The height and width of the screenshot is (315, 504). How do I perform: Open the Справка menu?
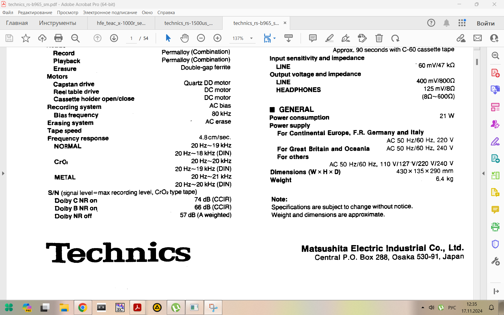pyautogui.click(x=166, y=13)
